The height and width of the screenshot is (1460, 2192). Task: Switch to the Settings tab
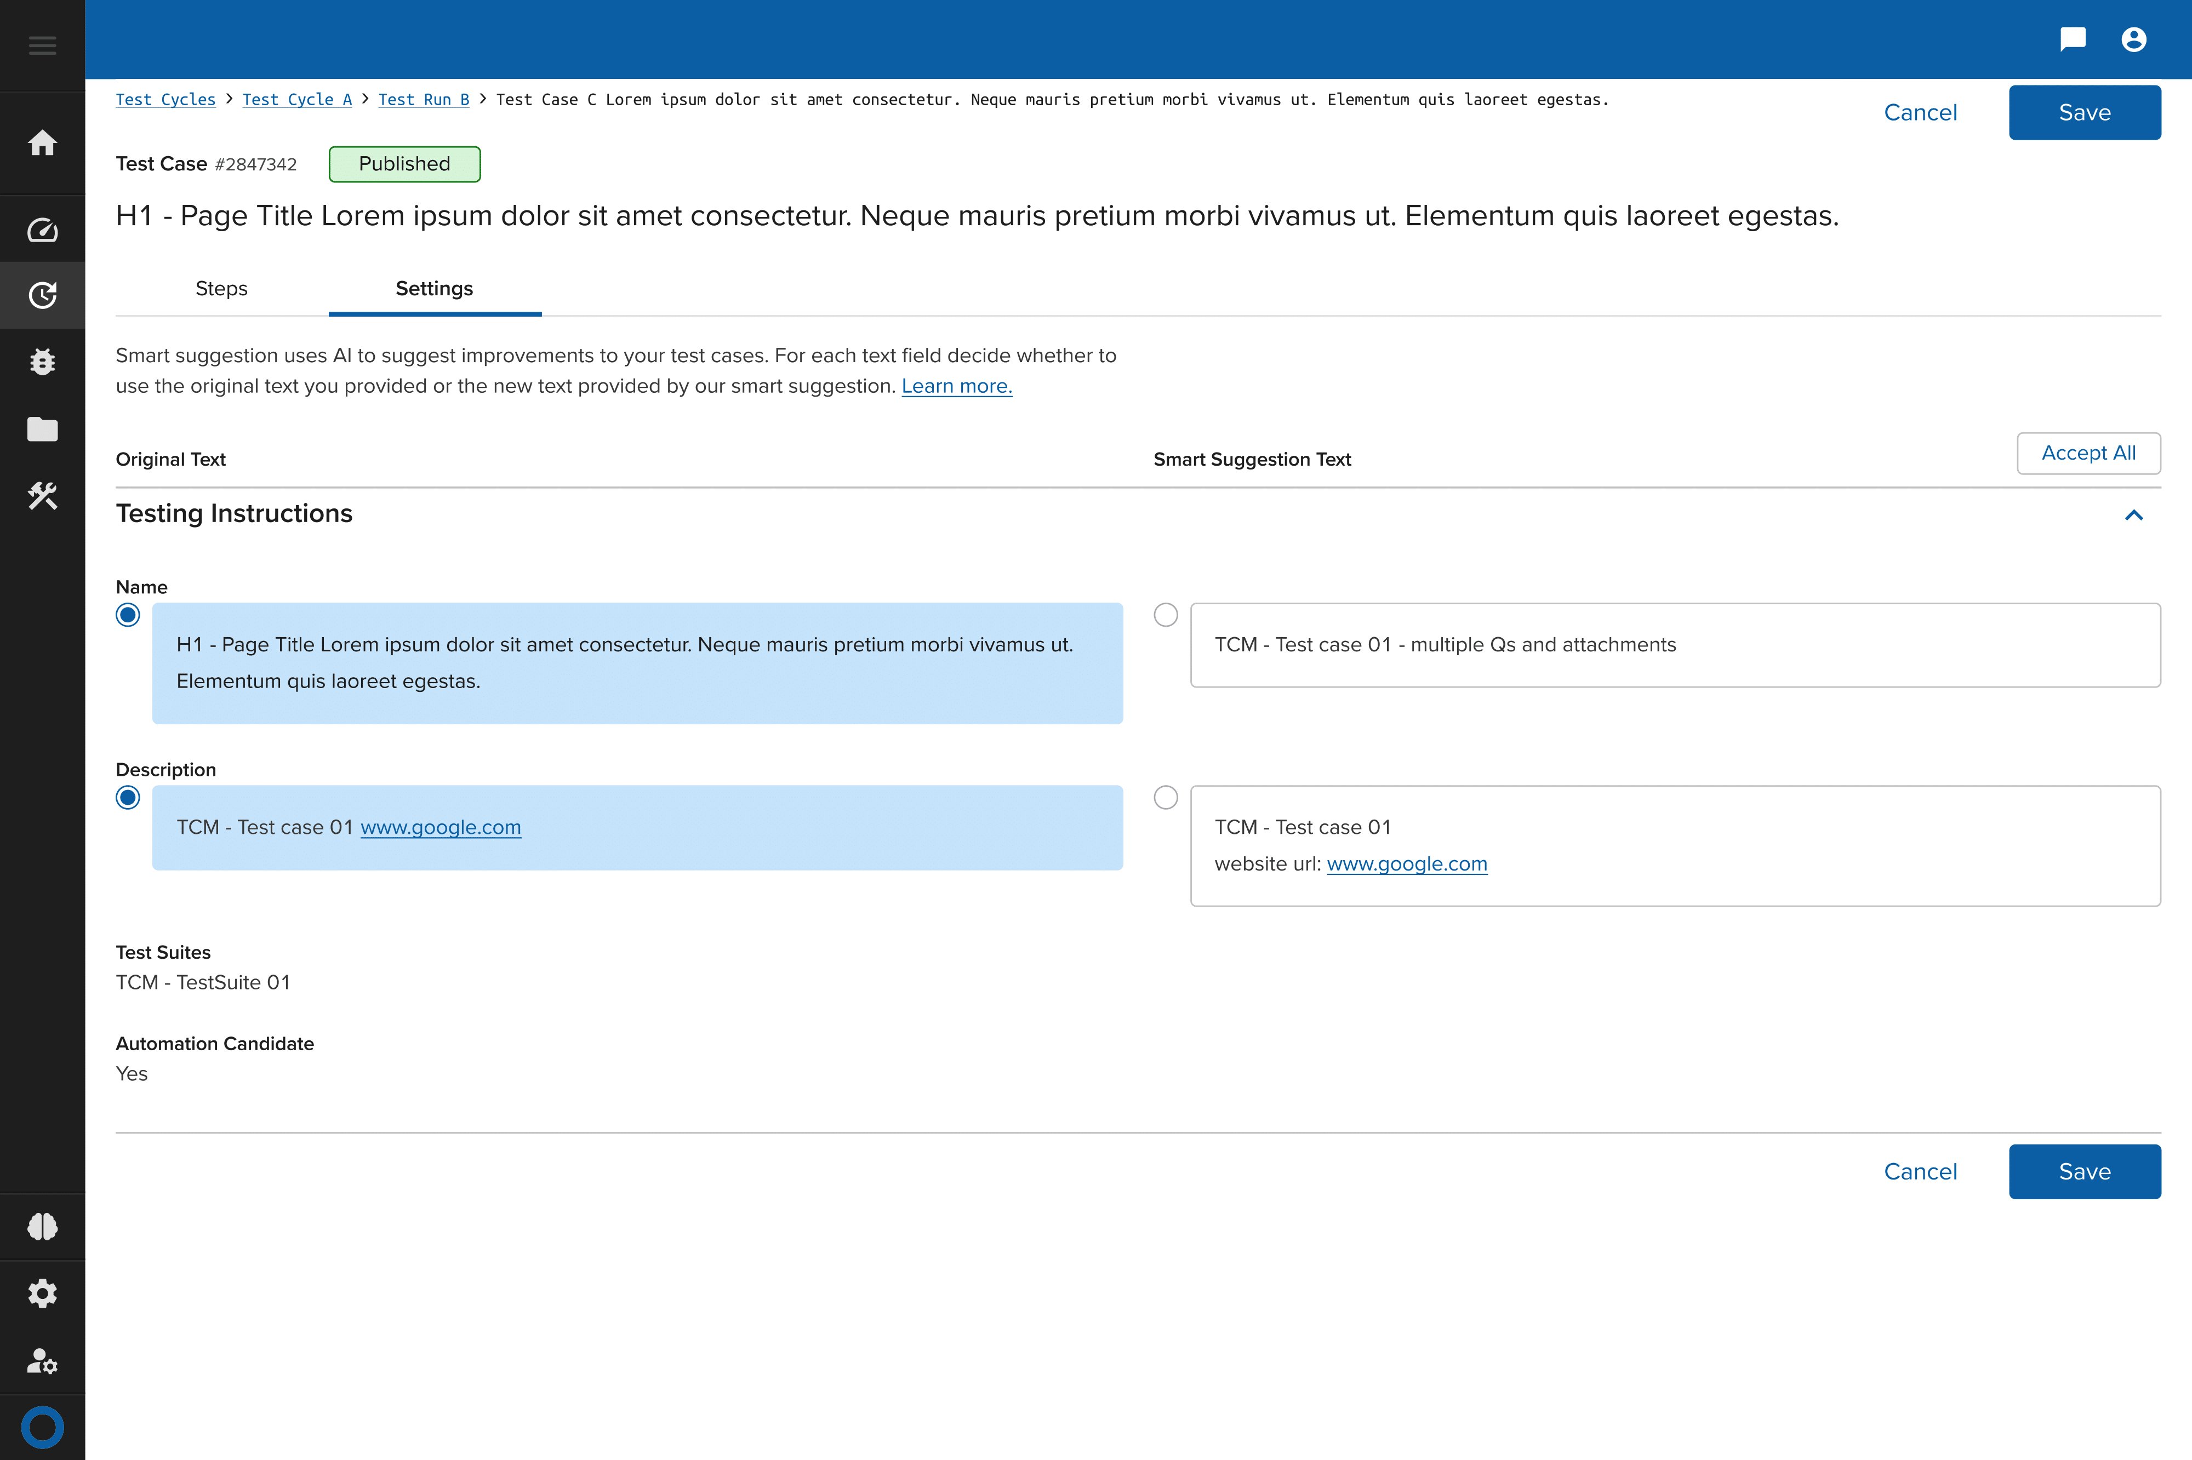coord(435,289)
